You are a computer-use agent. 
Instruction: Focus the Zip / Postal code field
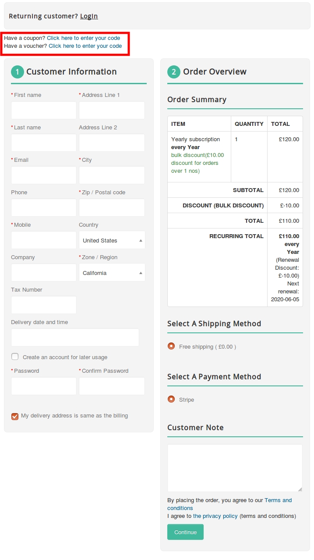point(112,207)
